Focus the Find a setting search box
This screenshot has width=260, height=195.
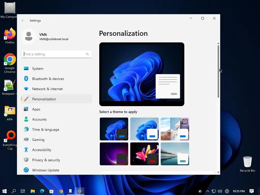[x=57, y=54]
